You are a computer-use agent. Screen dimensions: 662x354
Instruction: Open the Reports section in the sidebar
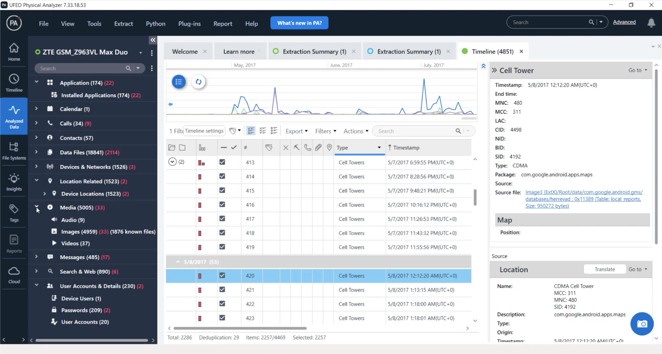coord(14,244)
